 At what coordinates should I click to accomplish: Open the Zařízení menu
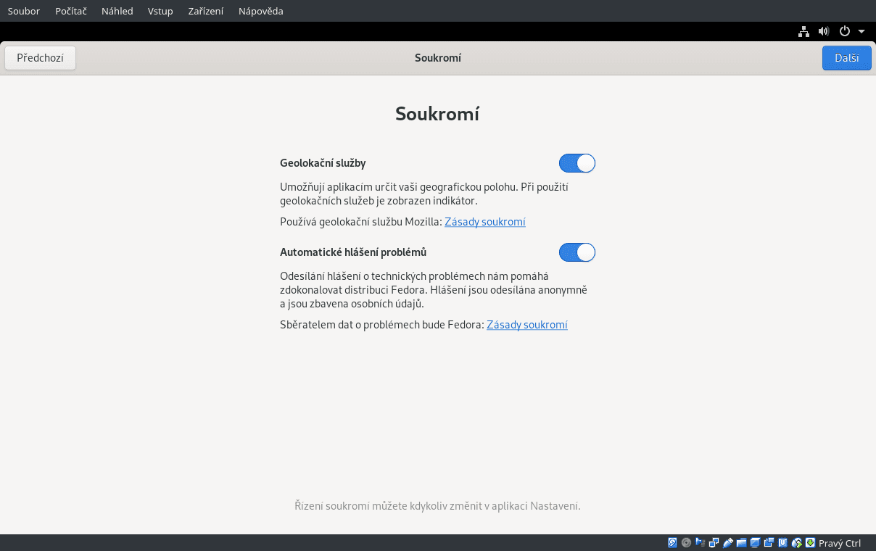coord(205,11)
